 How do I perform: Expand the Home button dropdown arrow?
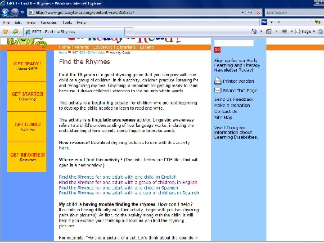(x=261, y=31)
